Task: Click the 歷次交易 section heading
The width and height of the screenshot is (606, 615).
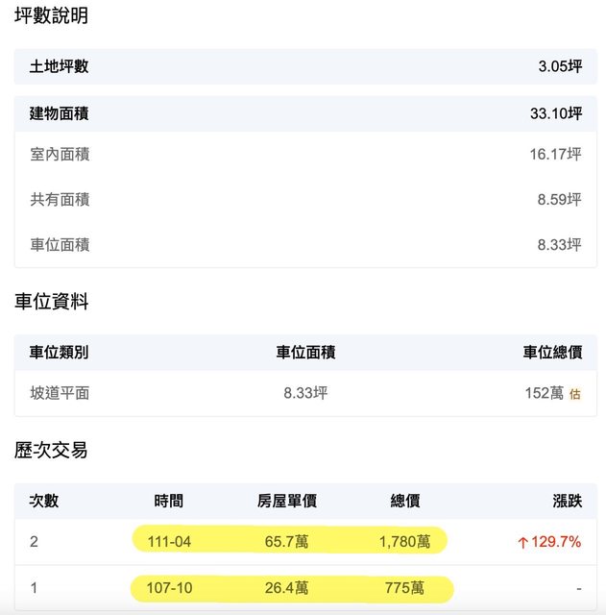Action: click(x=52, y=450)
